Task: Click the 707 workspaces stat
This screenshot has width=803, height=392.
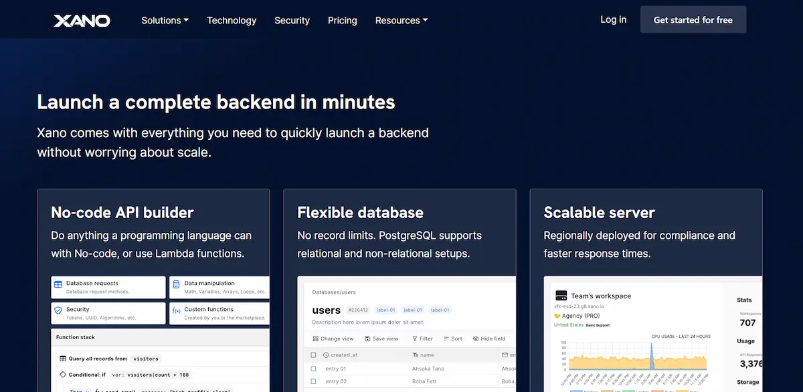Action: pyautogui.click(x=747, y=322)
